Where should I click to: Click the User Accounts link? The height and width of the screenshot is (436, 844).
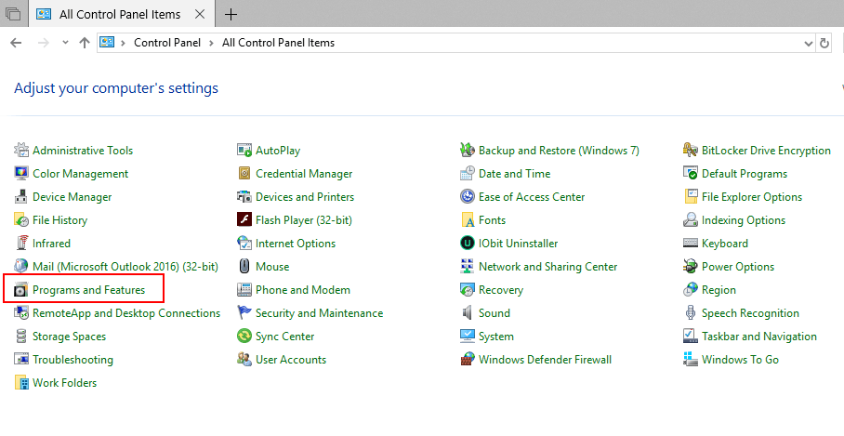[x=291, y=360]
